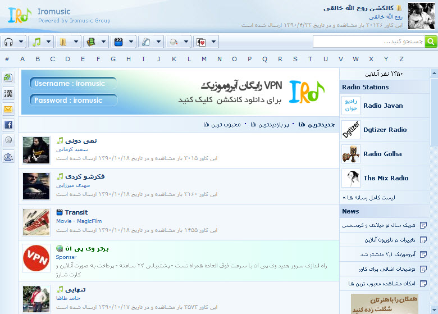Screen dimensions: 438x314
Task: Switch to the پر بازدیدترین ها tab
Action: pos(270,124)
